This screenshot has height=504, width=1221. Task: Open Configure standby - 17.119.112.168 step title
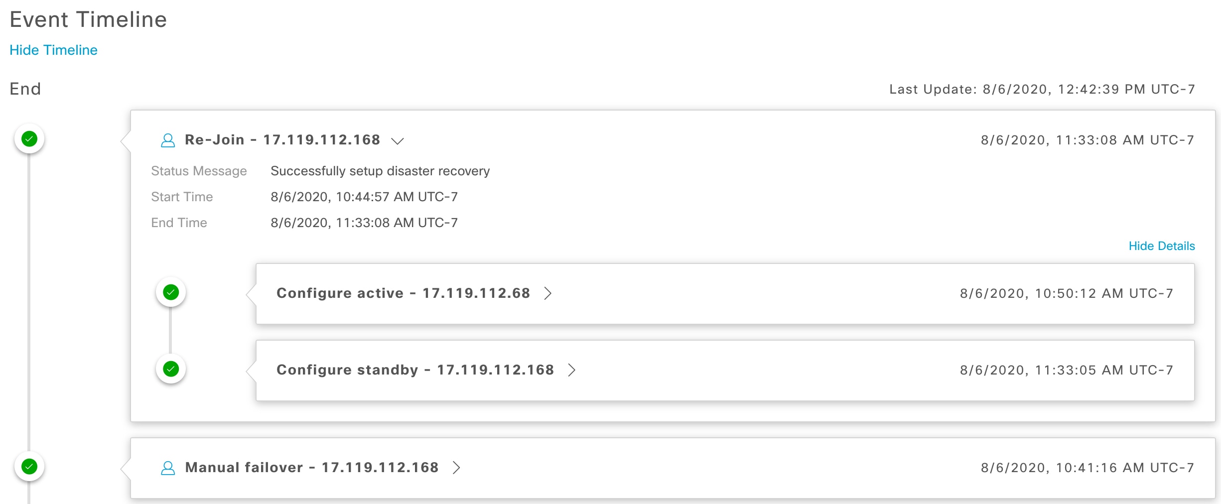pos(414,370)
